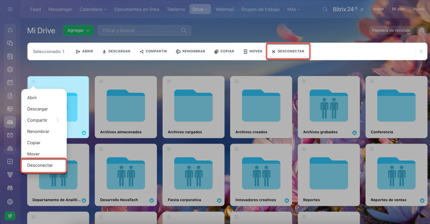Open the robot assistant icon in sidebar
Screen dimensions: 430x224
[x=10, y=188]
